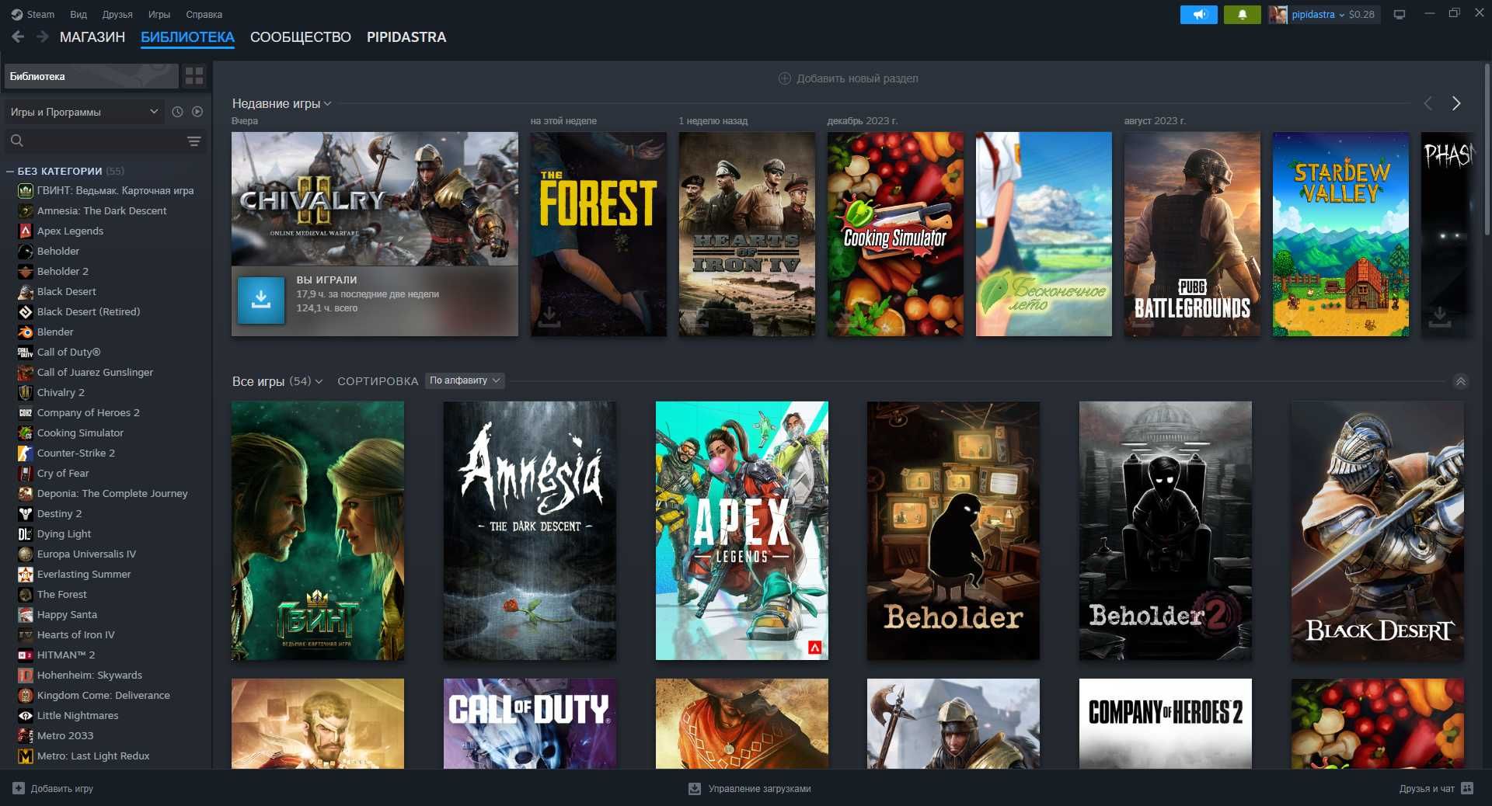This screenshot has height=806, width=1492.
Task: Open Black Desert cover in All games
Action: coord(1378,530)
